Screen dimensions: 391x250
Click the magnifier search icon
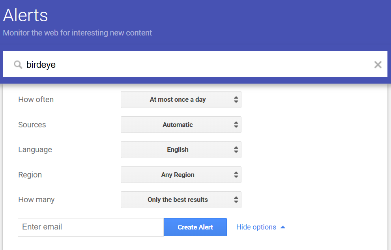pyautogui.click(x=18, y=65)
